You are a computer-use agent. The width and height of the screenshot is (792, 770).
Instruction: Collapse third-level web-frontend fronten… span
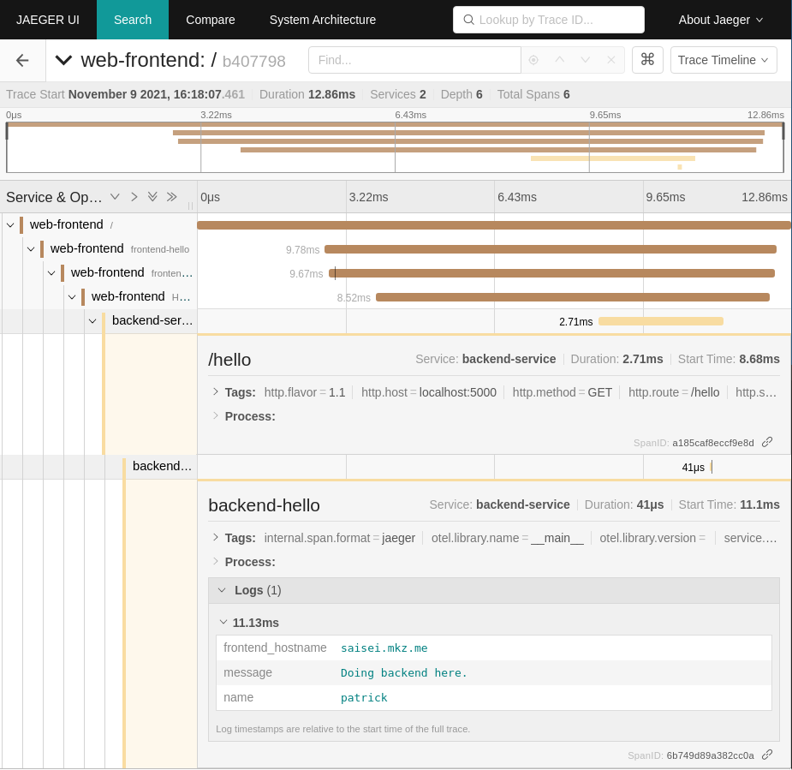pyautogui.click(x=51, y=273)
